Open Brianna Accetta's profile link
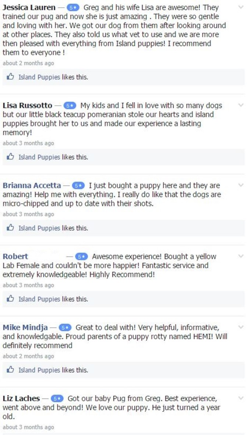Viewport: 251px width, 435px height. tap(32, 185)
